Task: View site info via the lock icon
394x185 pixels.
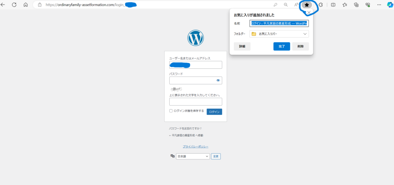Action: point(40,5)
